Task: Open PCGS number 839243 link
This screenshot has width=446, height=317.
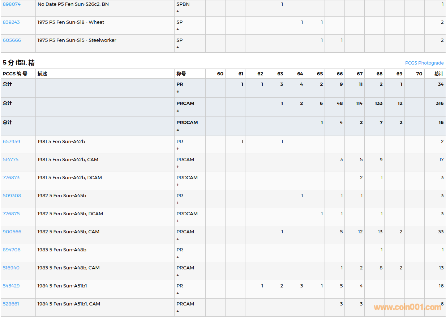Action: (11, 22)
